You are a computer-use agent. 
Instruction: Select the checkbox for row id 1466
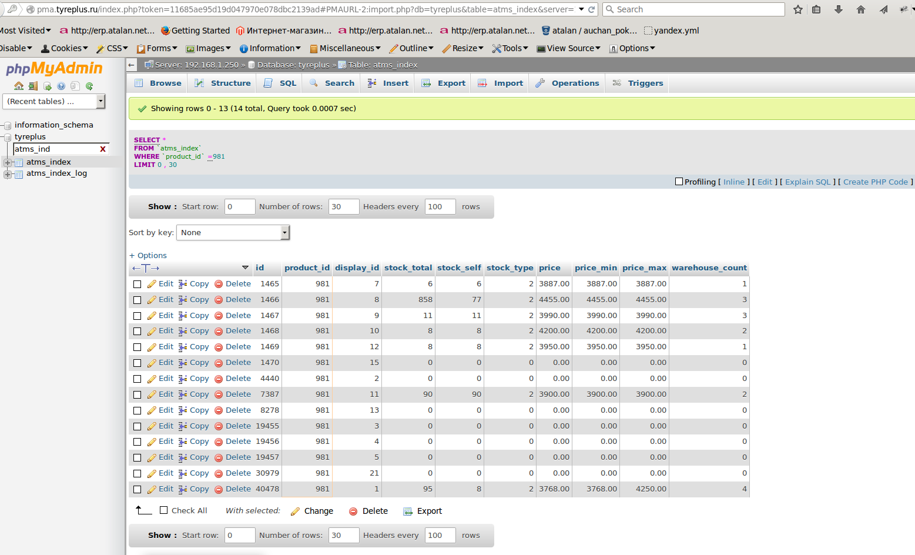[137, 300]
